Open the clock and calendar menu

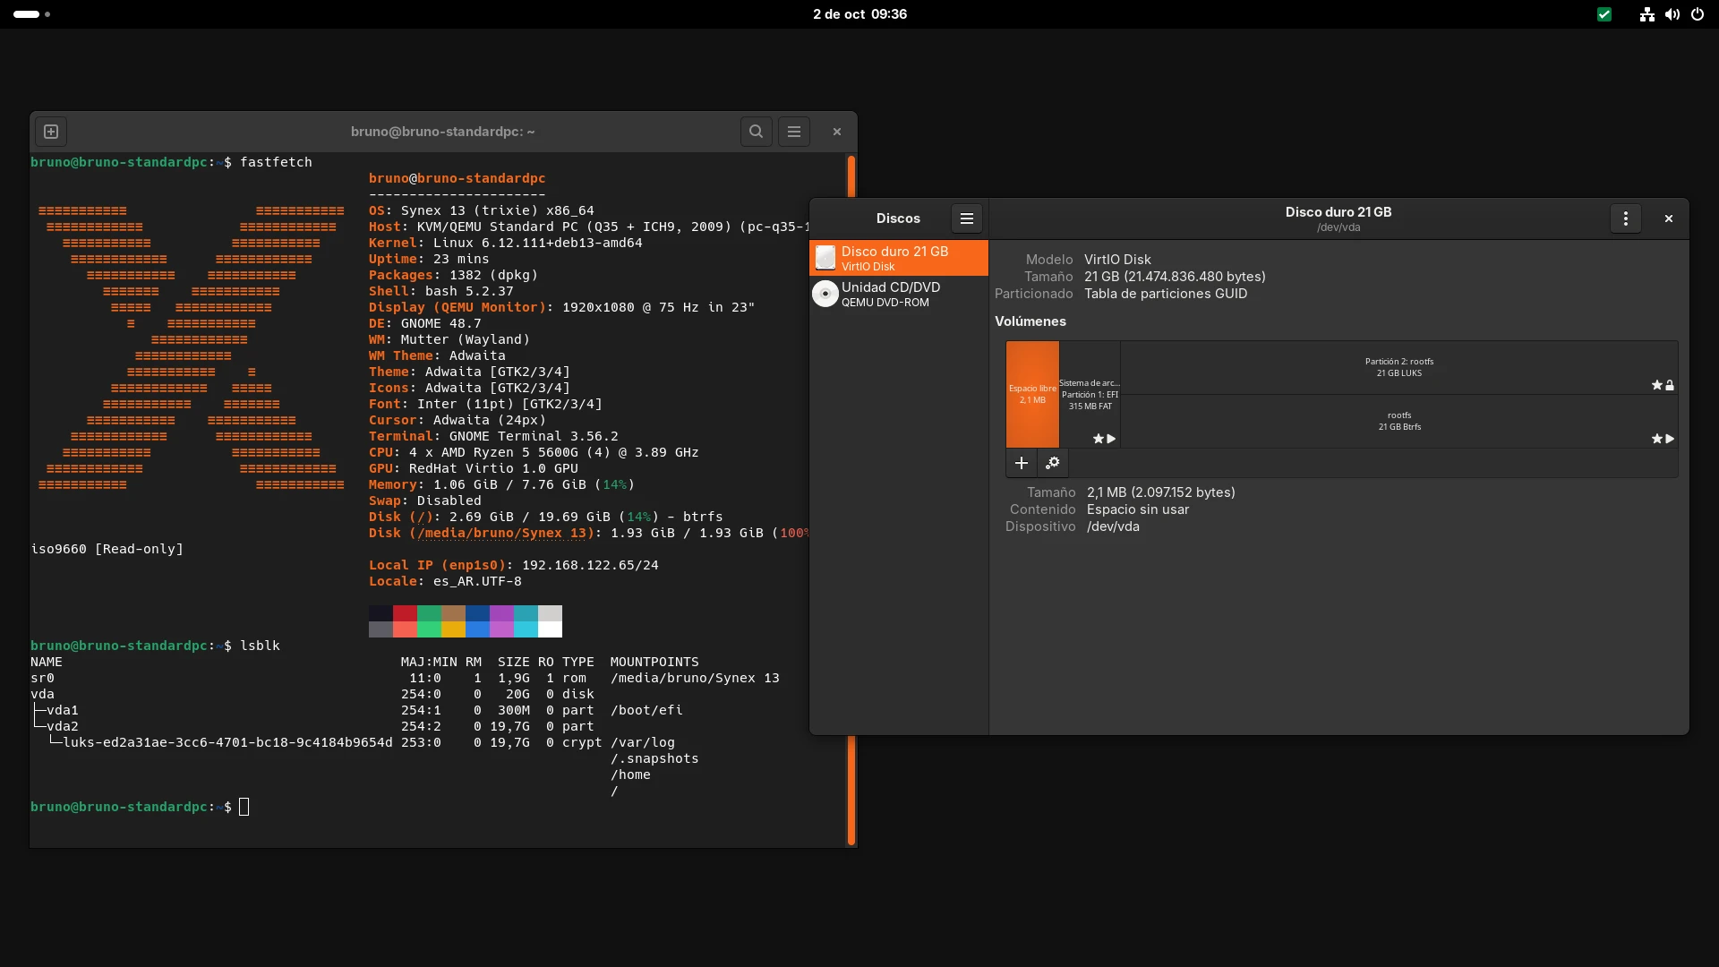(x=859, y=14)
